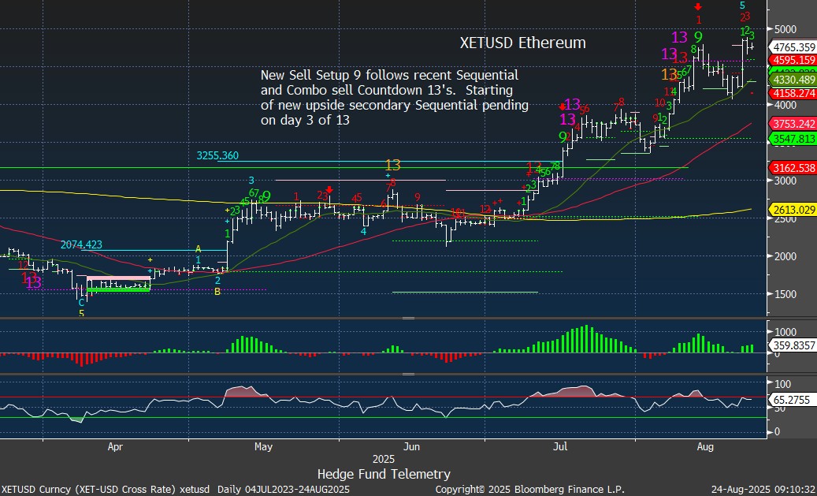
Task: Click the "Hedge Fund Telemetry" caption
Action: (384, 474)
